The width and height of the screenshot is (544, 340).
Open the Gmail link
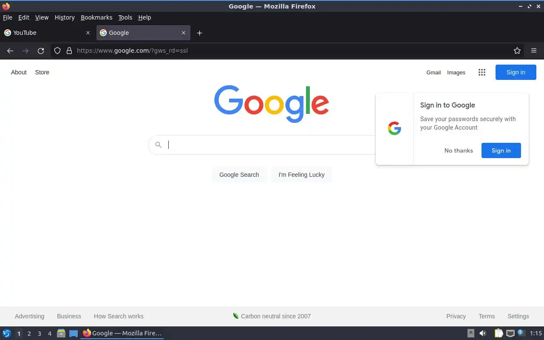pos(433,72)
